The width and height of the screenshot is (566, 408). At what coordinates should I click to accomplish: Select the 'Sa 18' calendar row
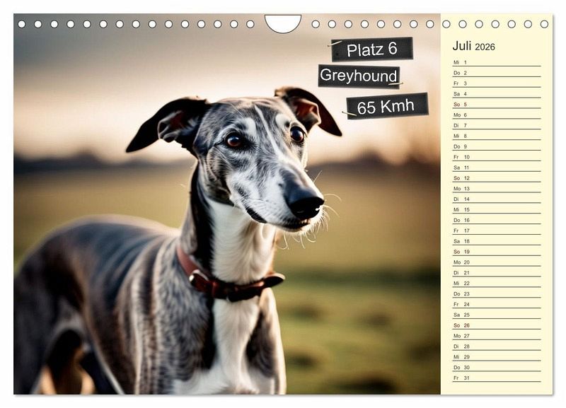497,241
